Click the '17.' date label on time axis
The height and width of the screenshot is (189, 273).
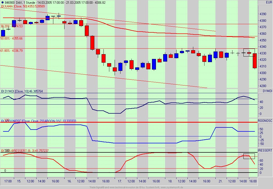click(x=120, y=181)
